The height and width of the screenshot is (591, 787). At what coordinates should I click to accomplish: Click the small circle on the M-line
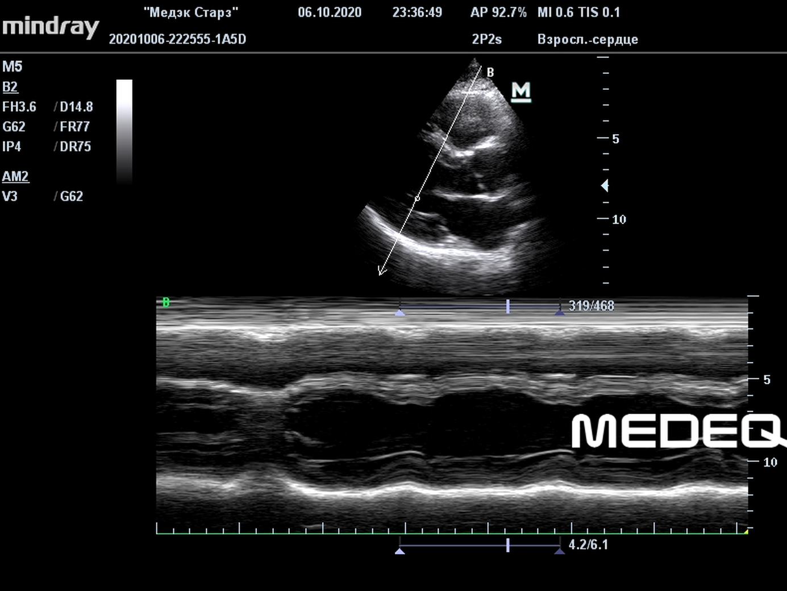click(x=417, y=198)
